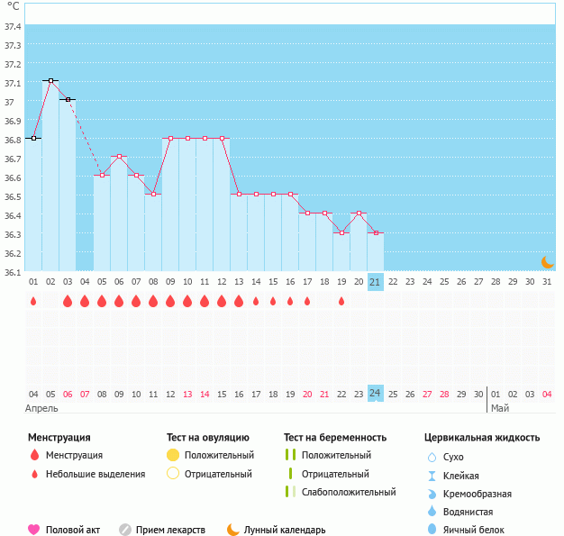Click the pink heart icon for Половой акт

[x=34, y=530]
